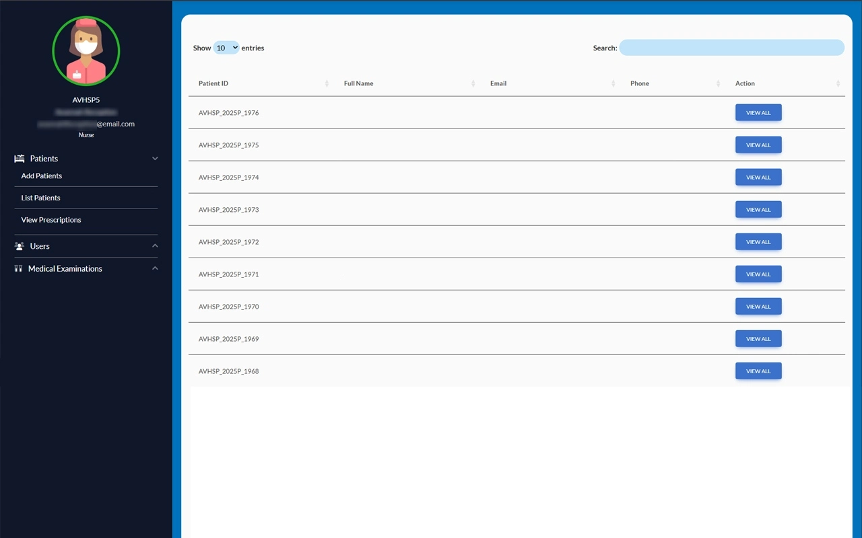Sort table using Full Name sort arrows
This screenshot has height=538, width=862.
pos(473,83)
